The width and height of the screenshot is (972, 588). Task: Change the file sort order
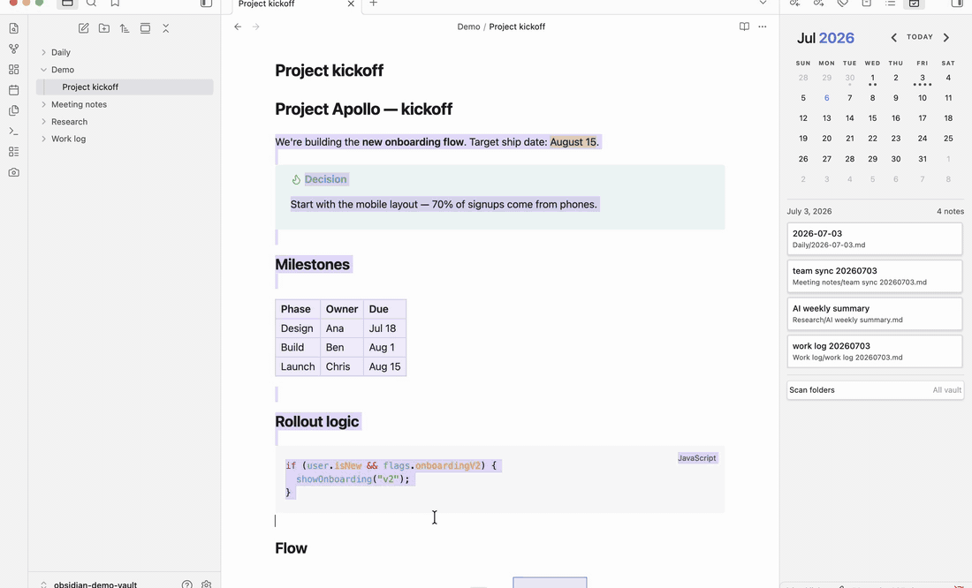coord(125,28)
